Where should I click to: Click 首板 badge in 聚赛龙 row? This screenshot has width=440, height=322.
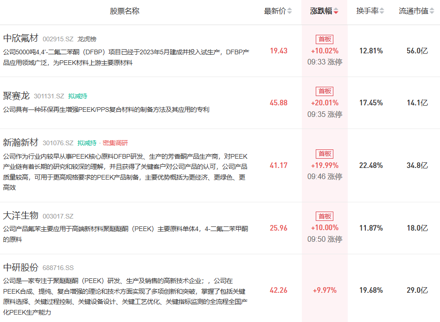pos(325,91)
